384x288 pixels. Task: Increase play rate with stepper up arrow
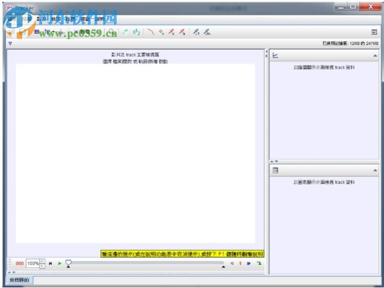pos(42,261)
